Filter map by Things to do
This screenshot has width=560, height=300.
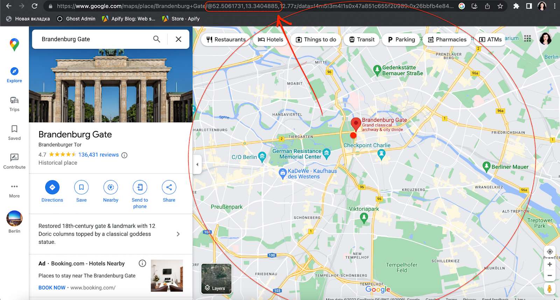[316, 39]
